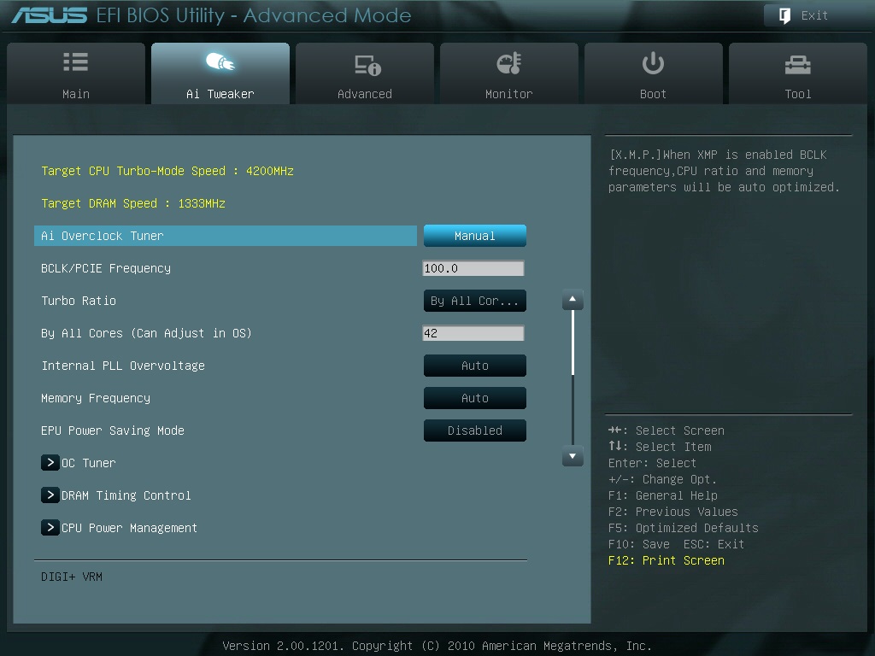875x656 pixels.
Task: Open the Turbo Ratio By All Cores dropdown
Action: (x=475, y=301)
